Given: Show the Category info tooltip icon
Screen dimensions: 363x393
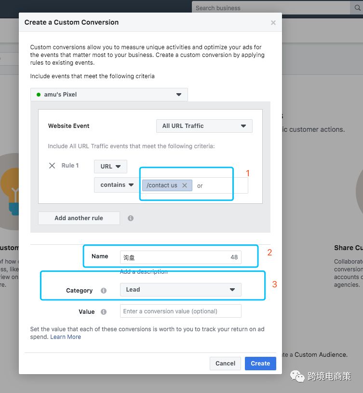Looking at the screenshot, I should (x=104, y=291).
